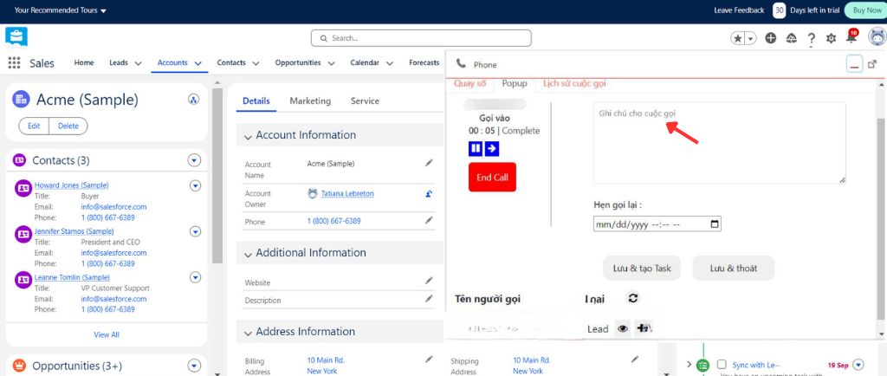Image resolution: width=887 pixels, height=376 pixels.
Task: Pop out the Phone panel window
Action: pyautogui.click(x=872, y=64)
